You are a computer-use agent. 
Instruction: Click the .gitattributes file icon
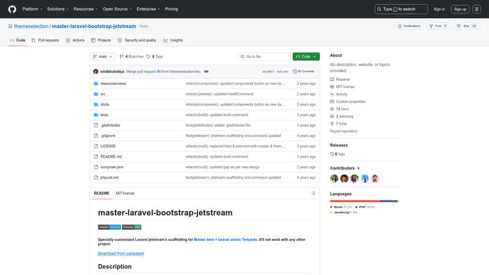click(96, 125)
